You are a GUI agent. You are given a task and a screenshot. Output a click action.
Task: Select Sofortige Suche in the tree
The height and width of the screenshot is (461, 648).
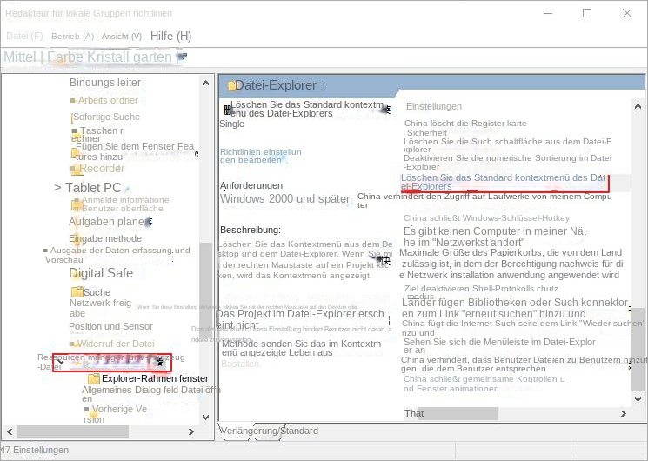(x=106, y=117)
